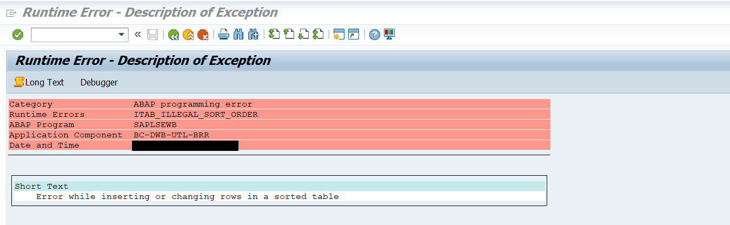Open Help with the question mark icon
Screen dimensions: 730x225
click(375, 35)
